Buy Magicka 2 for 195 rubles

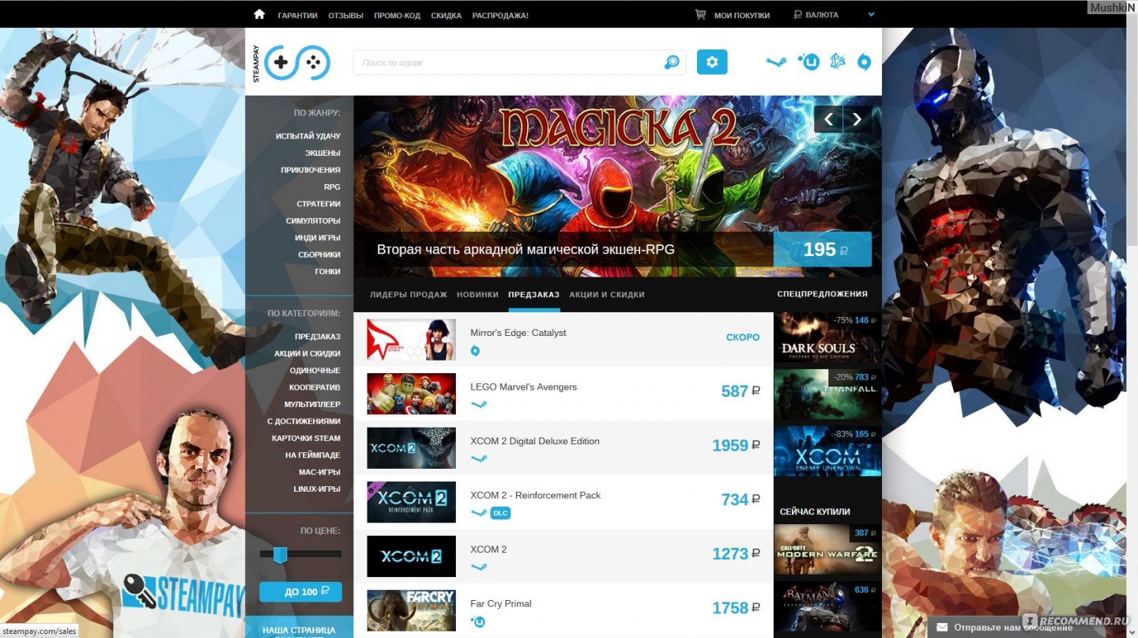pyautogui.click(x=822, y=250)
